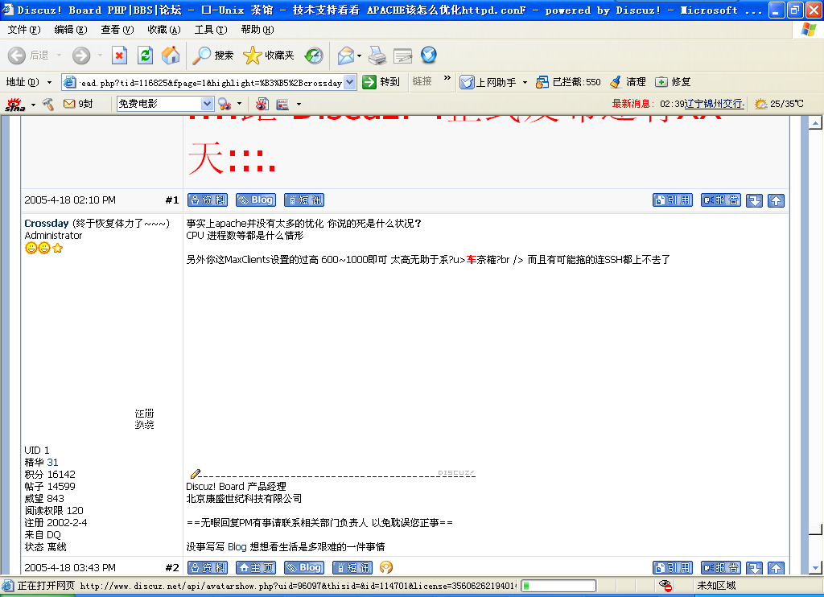824x597 pixels.
Task: Stop page loading with red X icon
Action: tap(120, 56)
